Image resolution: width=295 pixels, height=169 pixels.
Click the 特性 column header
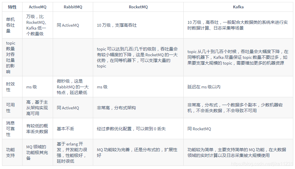coord(12,7)
